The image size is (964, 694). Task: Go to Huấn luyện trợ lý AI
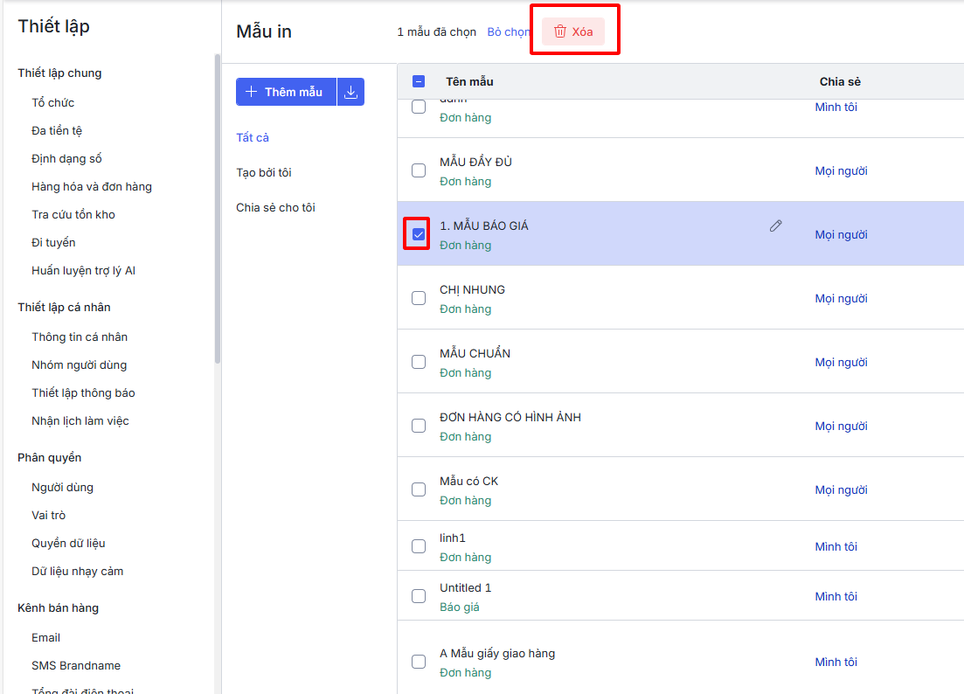83,270
